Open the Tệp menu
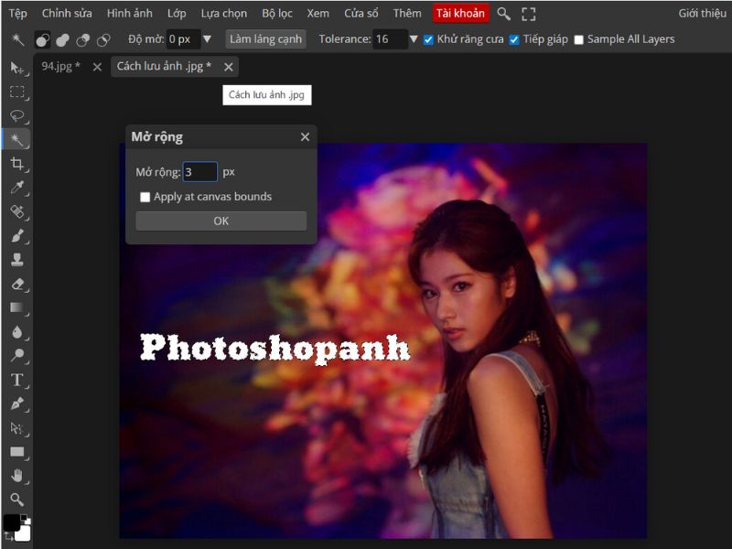Image resolution: width=732 pixels, height=549 pixels. 17,13
